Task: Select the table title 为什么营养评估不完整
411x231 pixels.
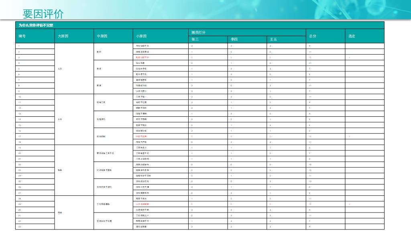Action: (x=35, y=25)
